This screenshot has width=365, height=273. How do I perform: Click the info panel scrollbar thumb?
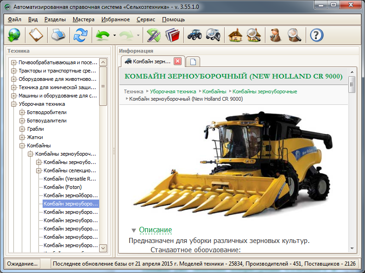(352, 85)
